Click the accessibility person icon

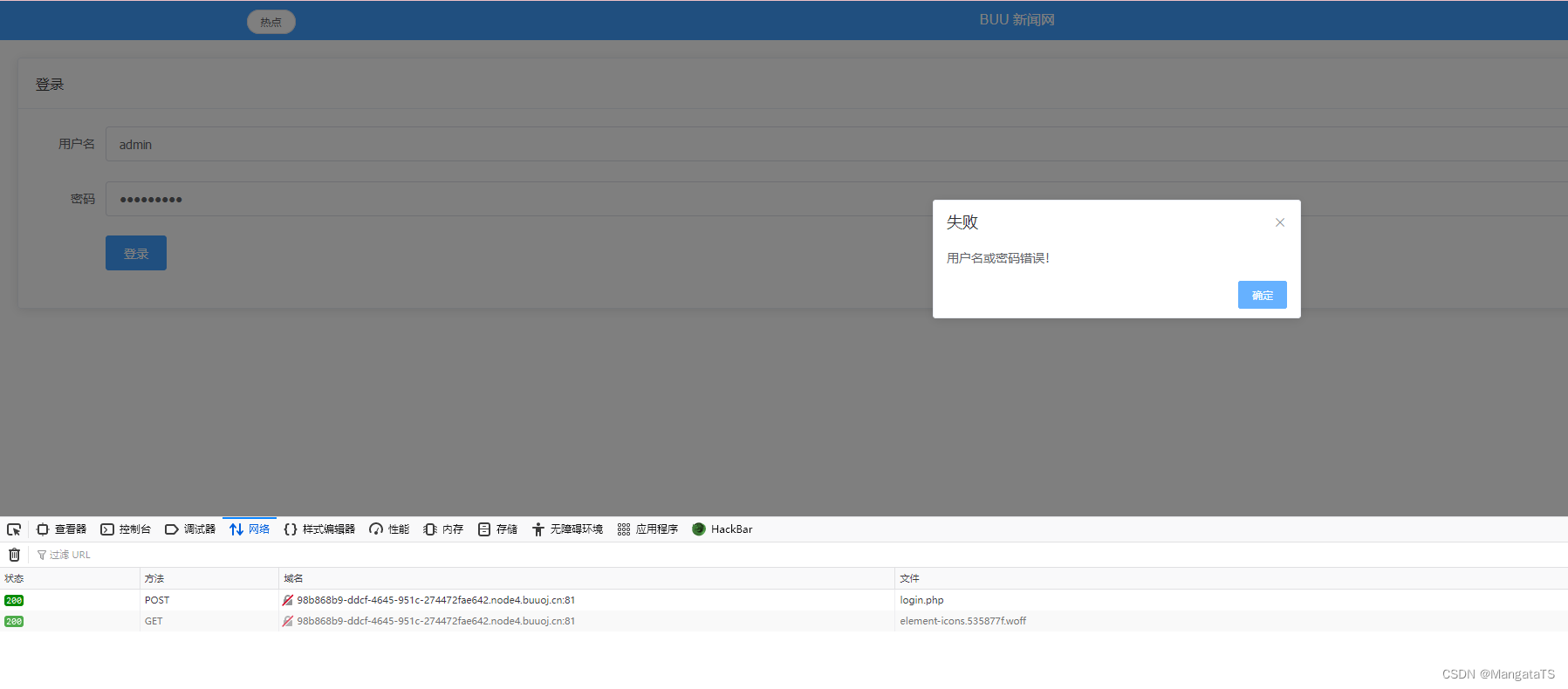click(538, 529)
